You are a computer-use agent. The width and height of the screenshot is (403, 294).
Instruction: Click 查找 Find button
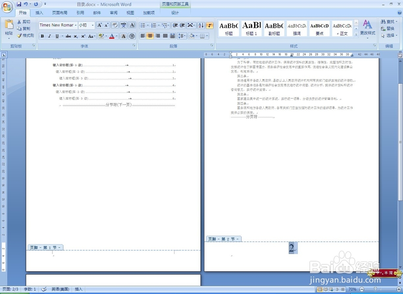click(x=389, y=22)
